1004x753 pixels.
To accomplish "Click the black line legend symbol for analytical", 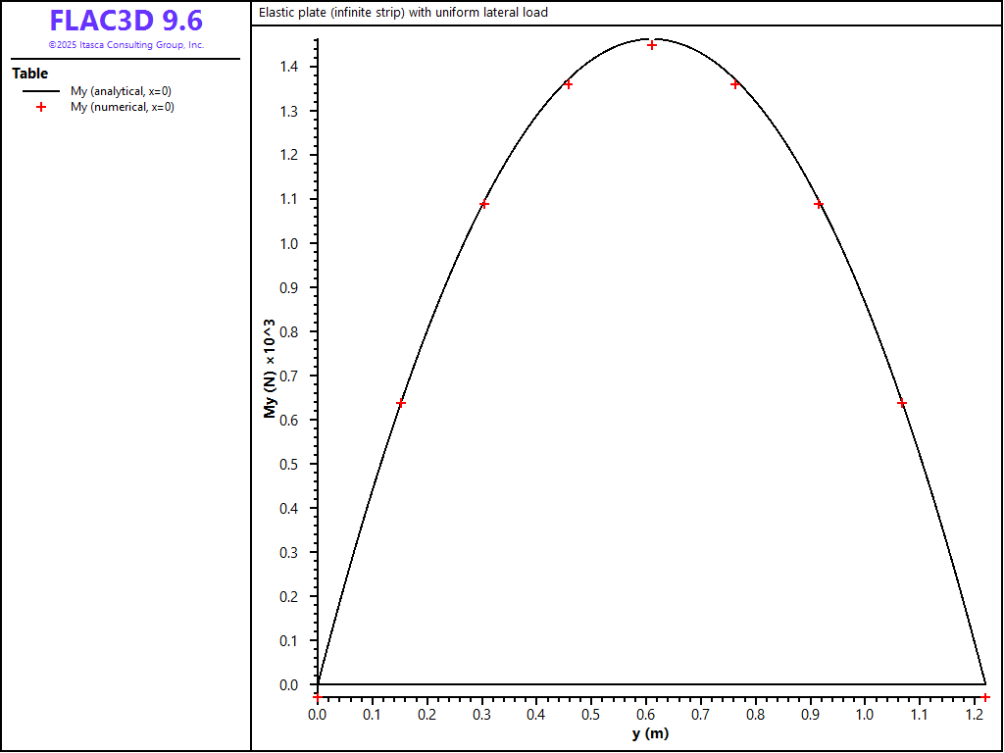I will [41, 91].
